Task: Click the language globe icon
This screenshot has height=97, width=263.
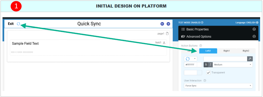Action: pyautogui.click(x=257, y=23)
